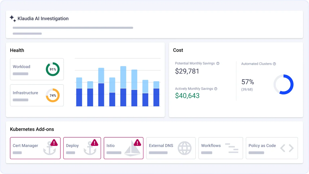309x174 pixels.
Task: Click the Potential Monthly Savings help icon
Action: click(x=218, y=64)
